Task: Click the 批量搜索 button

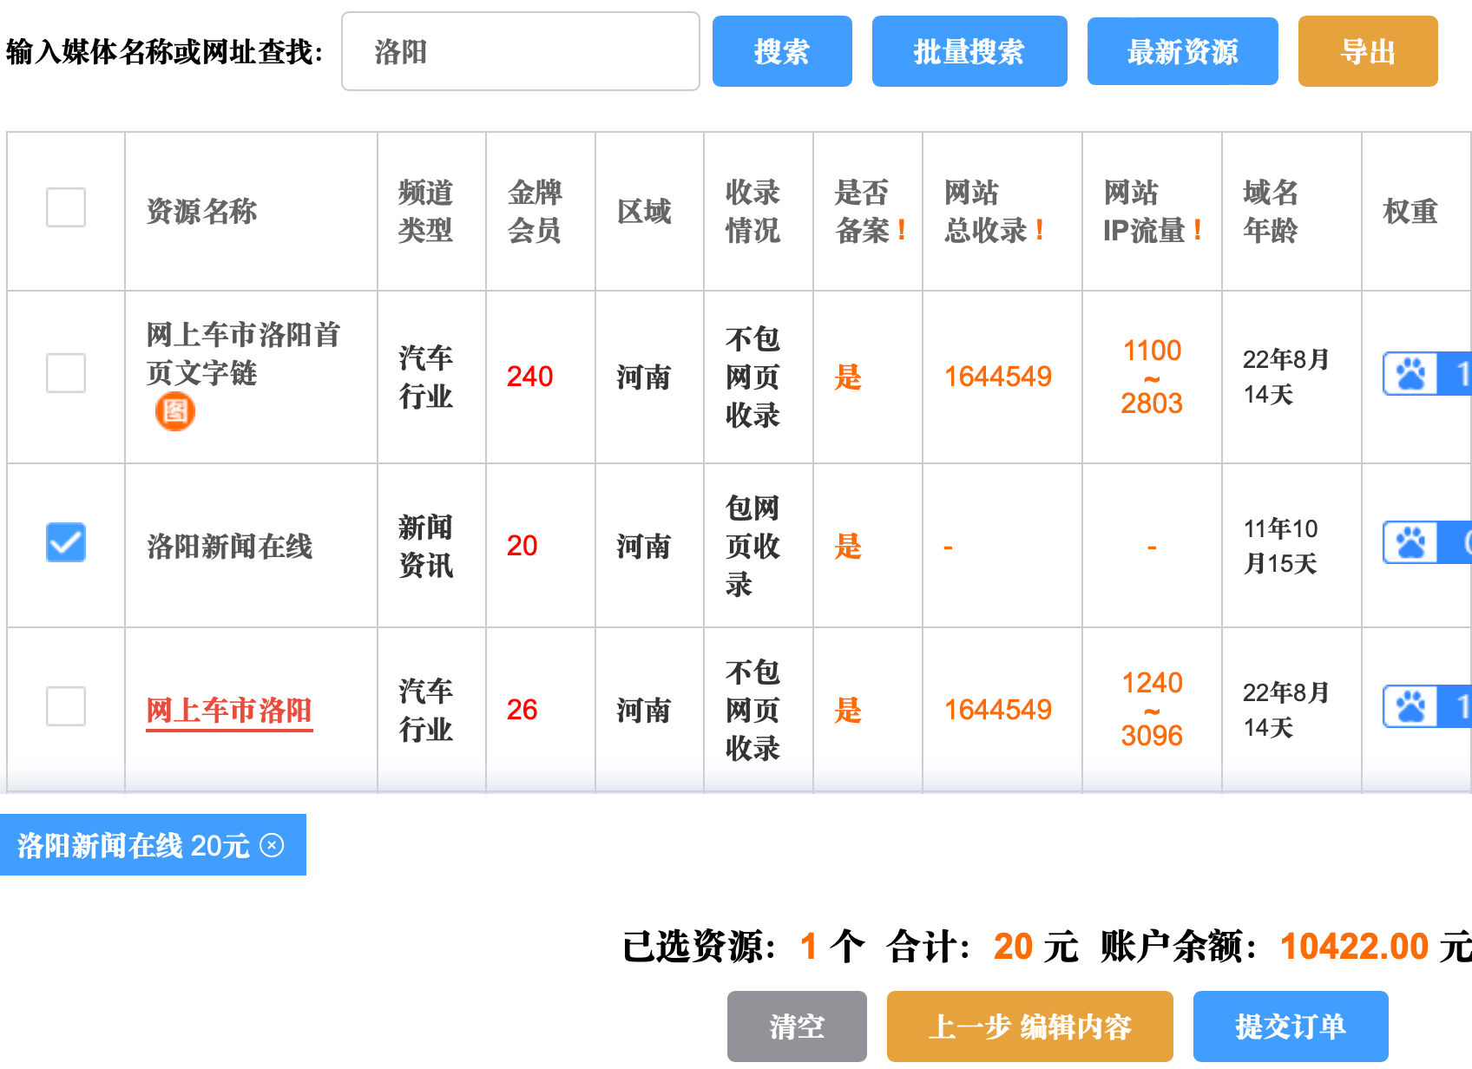Action: coord(969,51)
